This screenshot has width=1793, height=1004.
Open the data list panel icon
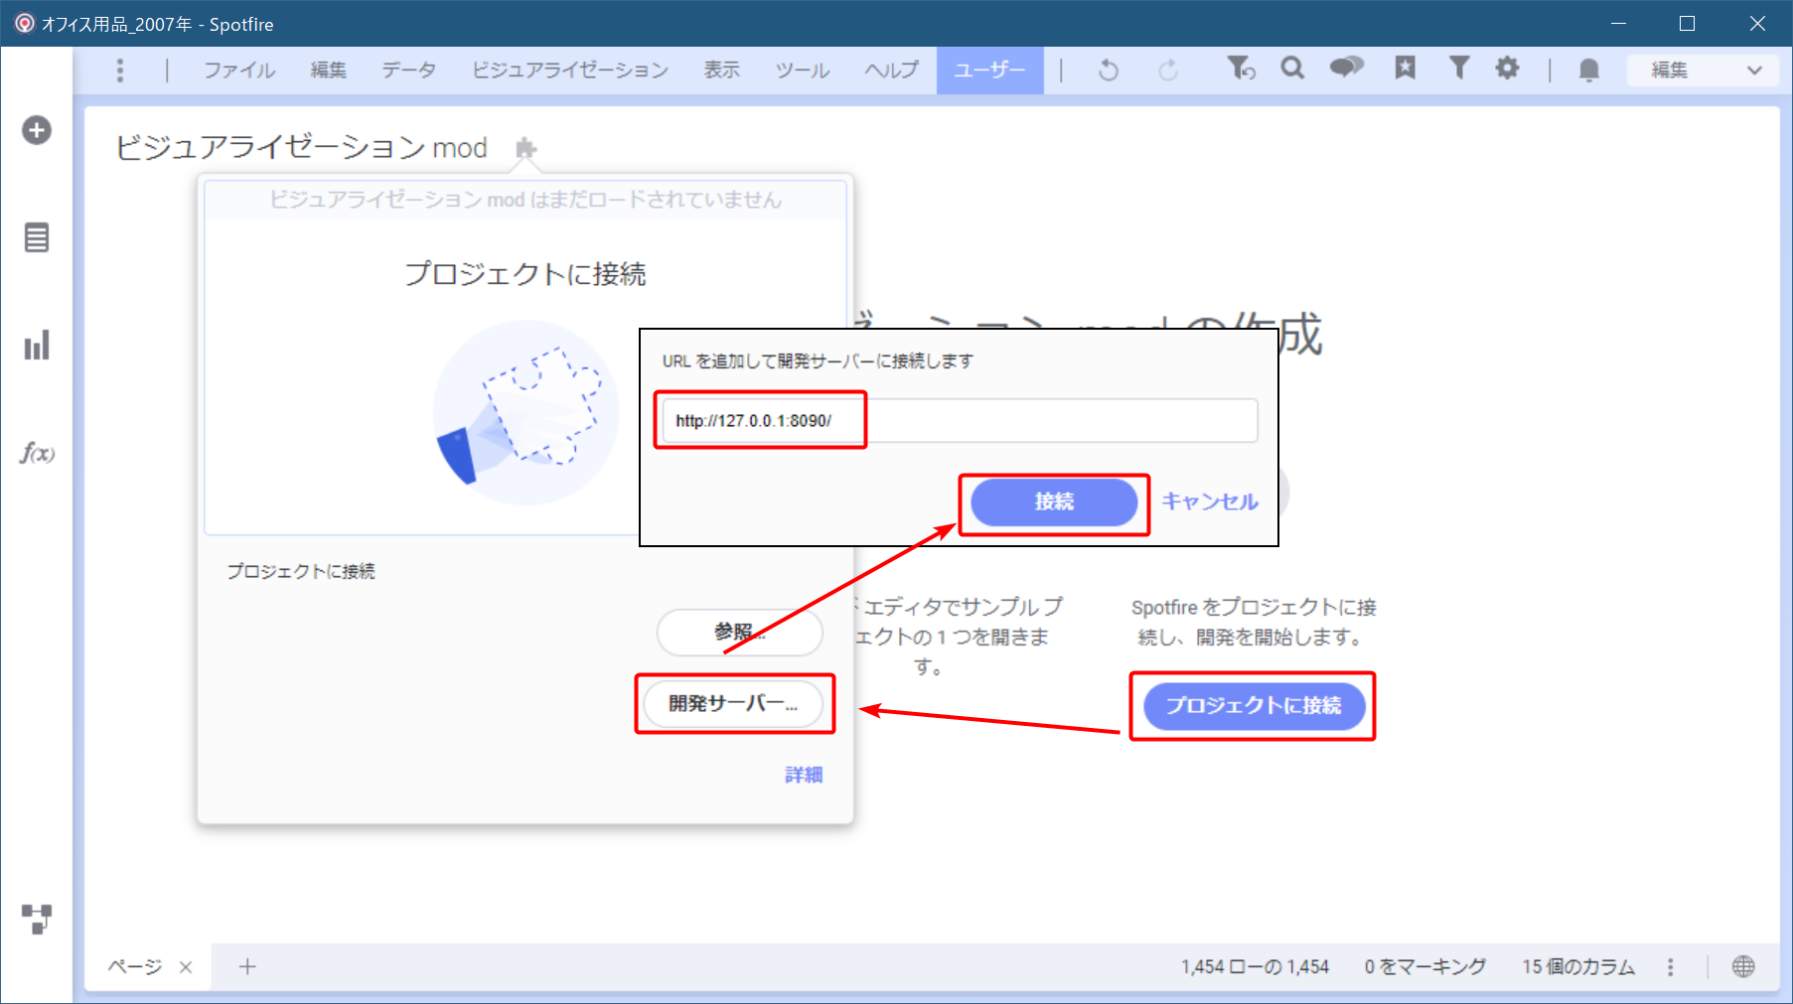(37, 238)
